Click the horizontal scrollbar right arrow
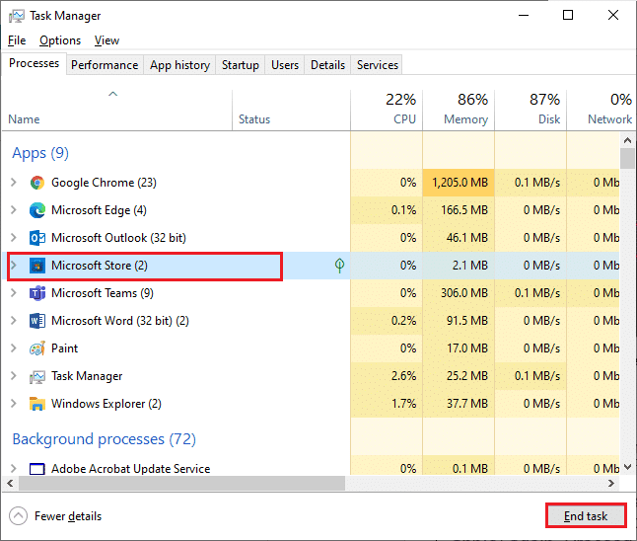The image size is (637, 541). (611, 483)
